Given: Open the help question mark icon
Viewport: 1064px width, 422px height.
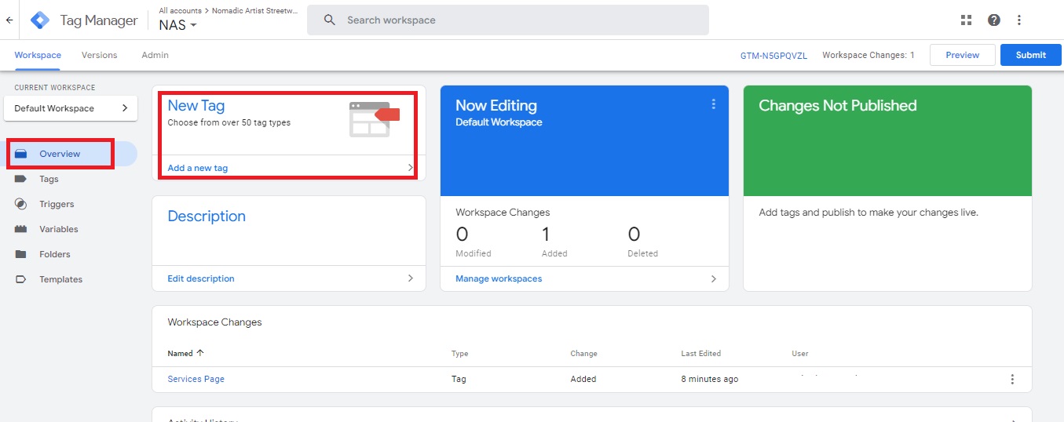Looking at the screenshot, I should [x=993, y=20].
